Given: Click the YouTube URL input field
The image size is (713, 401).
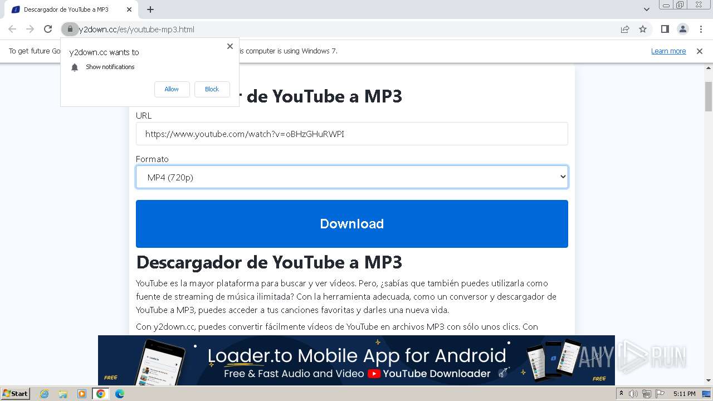Looking at the screenshot, I should [x=352, y=134].
